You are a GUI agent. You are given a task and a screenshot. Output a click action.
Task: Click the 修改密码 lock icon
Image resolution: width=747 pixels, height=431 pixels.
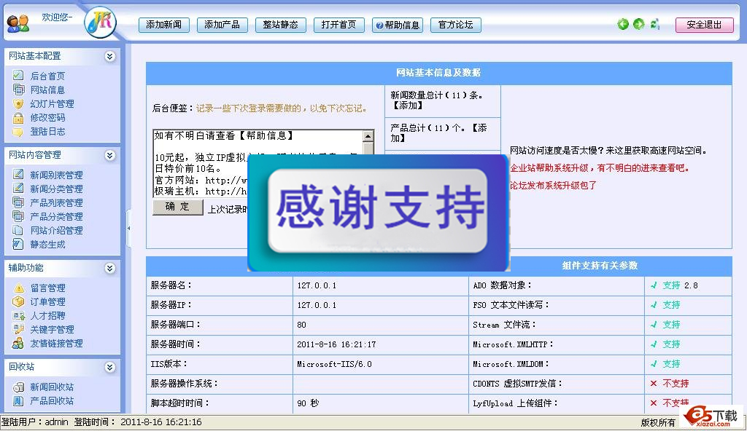click(x=18, y=117)
